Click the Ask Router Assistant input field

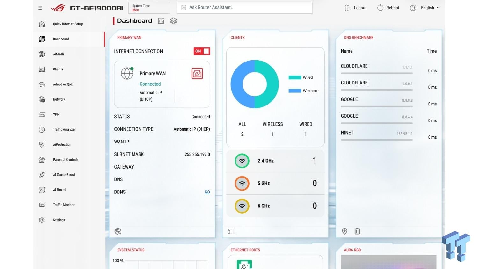coord(244,8)
